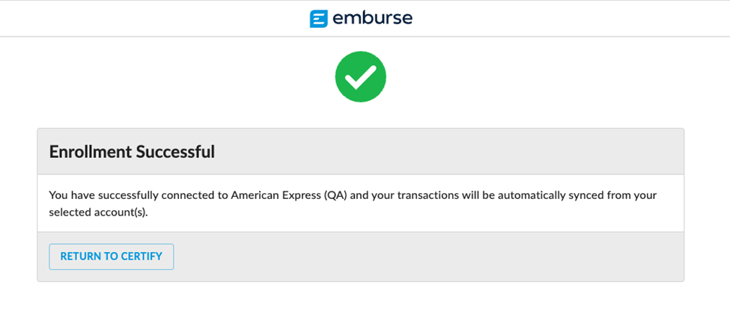Click the word "Successful" in the heading
The height and width of the screenshot is (309, 730).
point(179,152)
